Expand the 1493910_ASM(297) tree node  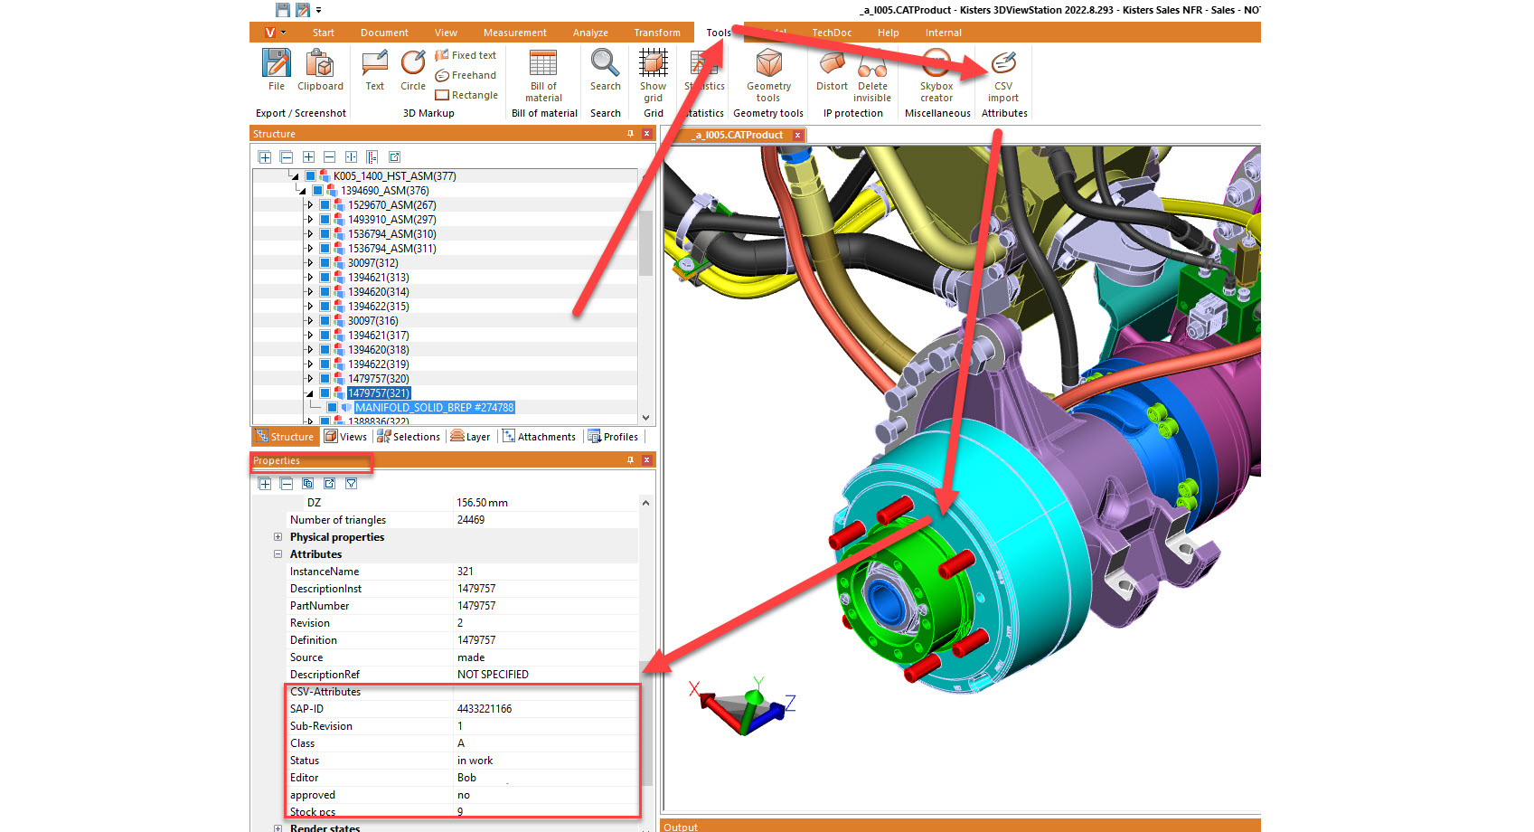click(x=310, y=220)
